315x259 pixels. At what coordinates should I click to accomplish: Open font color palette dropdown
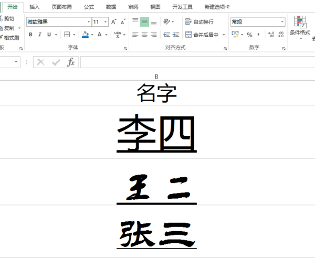106,35
